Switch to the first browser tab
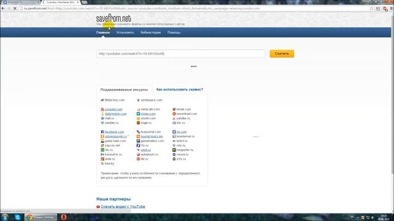 tap(20, 2)
